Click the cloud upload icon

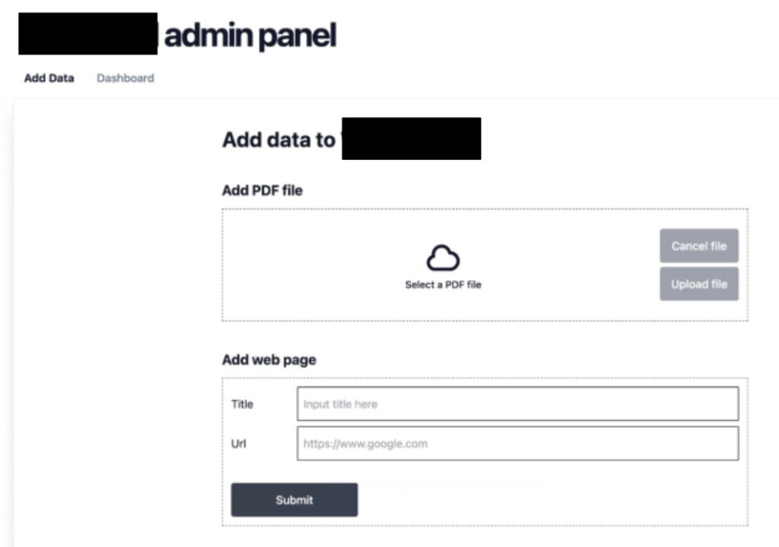coord(443,259)
